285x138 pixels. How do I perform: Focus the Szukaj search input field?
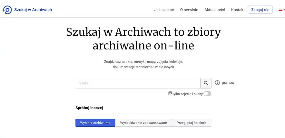point(138,83)
